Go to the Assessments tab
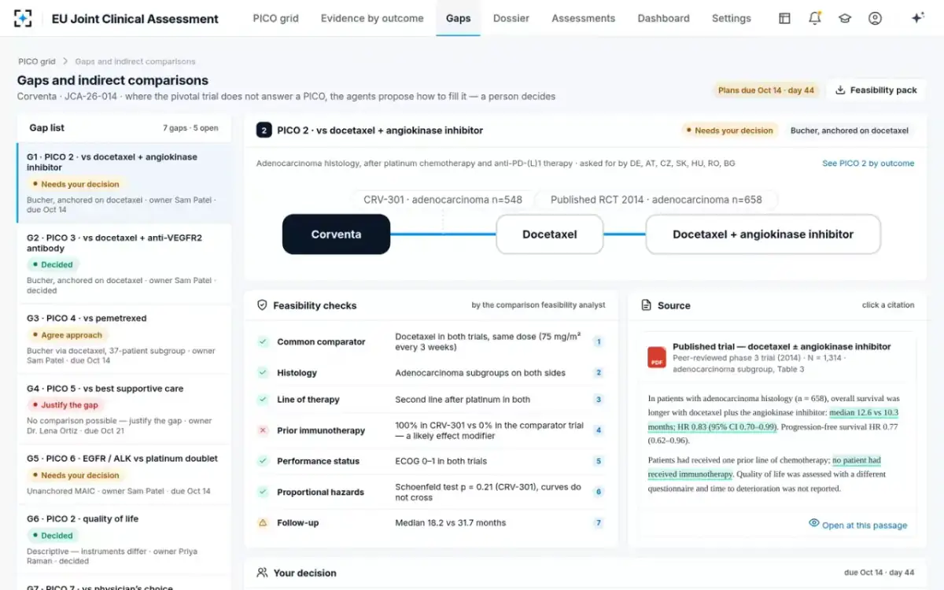Screen dimensions: 944x590 click(x=584, y=18)
